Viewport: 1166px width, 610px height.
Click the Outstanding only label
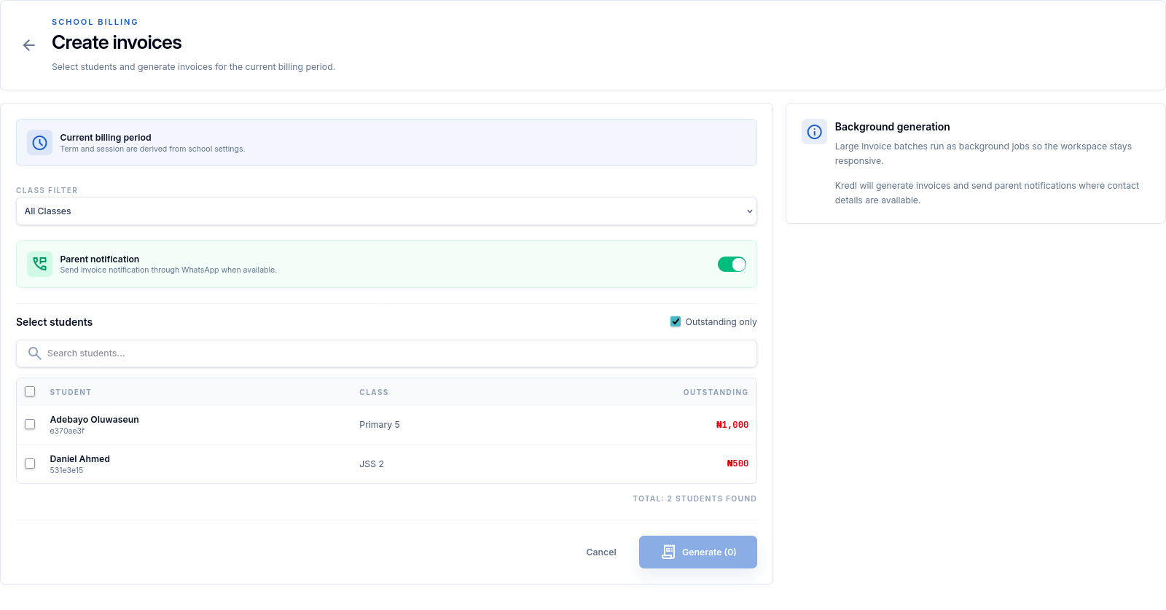[x=721, y=322]
